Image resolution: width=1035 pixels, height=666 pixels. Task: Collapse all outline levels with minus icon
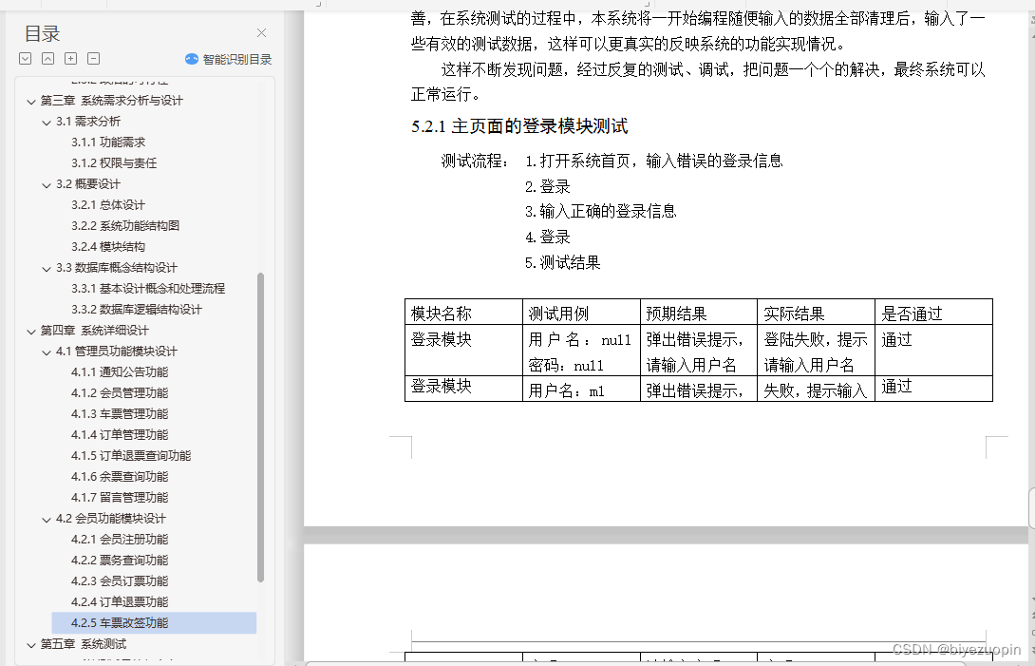click(x=92, y=58)
